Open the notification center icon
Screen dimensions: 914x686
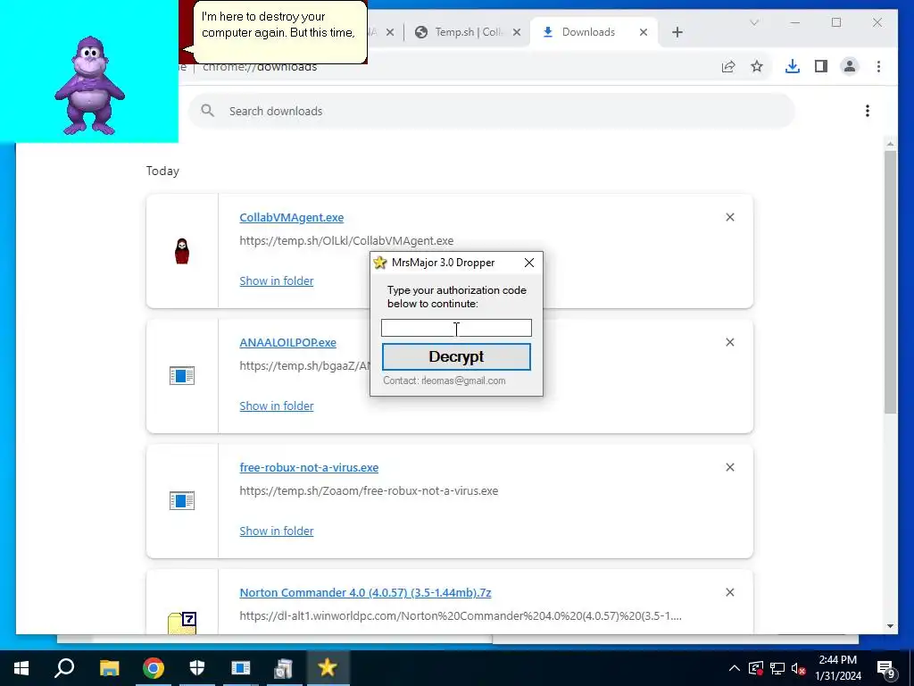886,669
